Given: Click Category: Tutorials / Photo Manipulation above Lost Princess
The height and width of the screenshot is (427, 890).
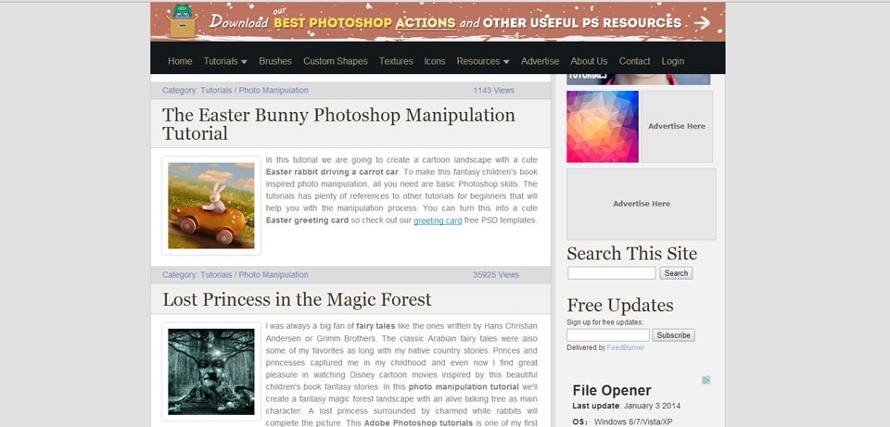Looking at the screenshot, I should coord(235,274).
